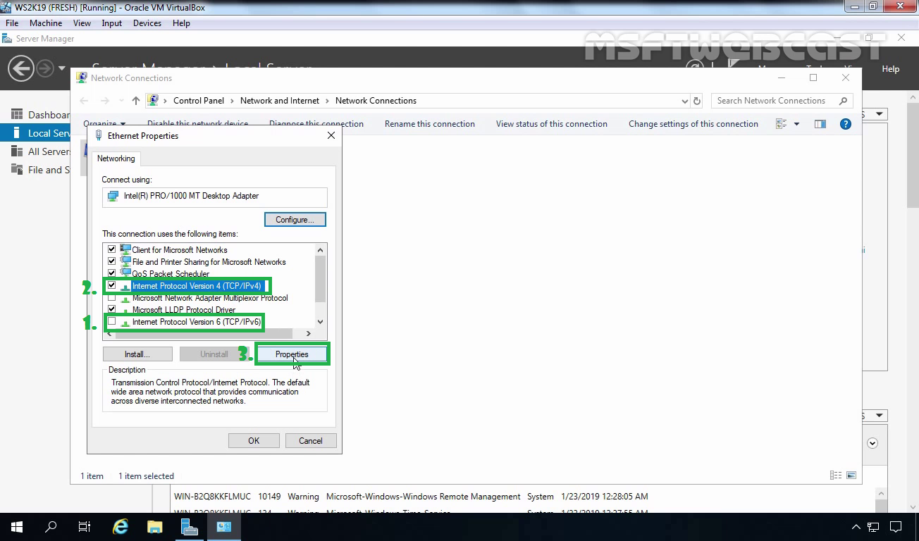Click the change your view icon
Screen dimensions: 919x541
tap(781, 124)
